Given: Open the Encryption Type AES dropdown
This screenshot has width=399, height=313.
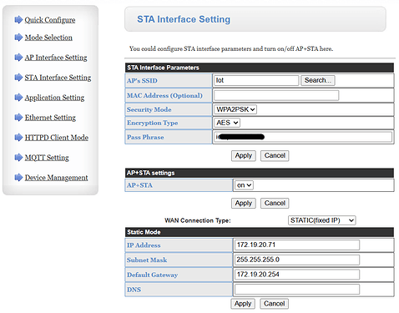Looking at the screenshot, I should 227,123.
